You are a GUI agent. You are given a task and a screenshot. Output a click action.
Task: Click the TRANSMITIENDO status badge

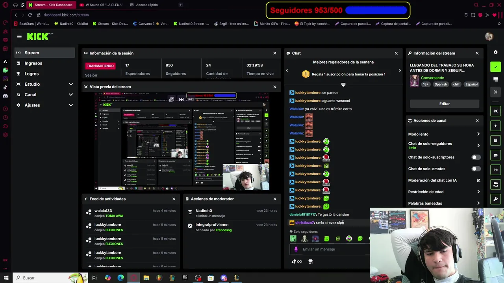[x=100, y=66]
